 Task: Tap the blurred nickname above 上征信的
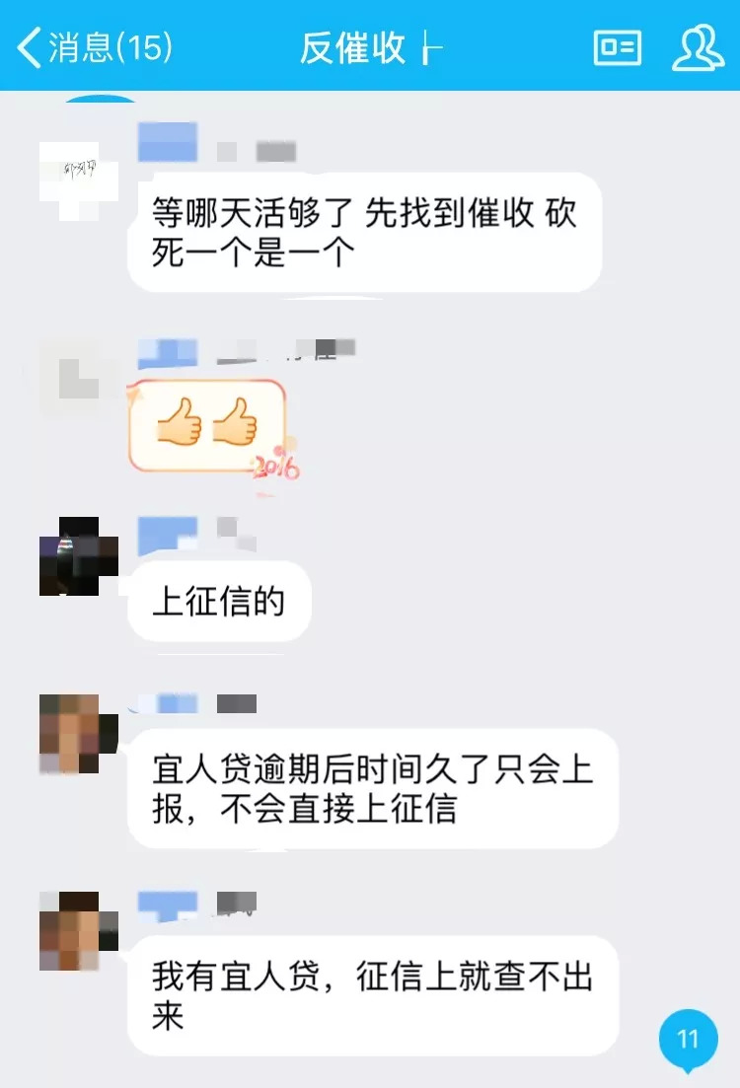tap(197, 535)
